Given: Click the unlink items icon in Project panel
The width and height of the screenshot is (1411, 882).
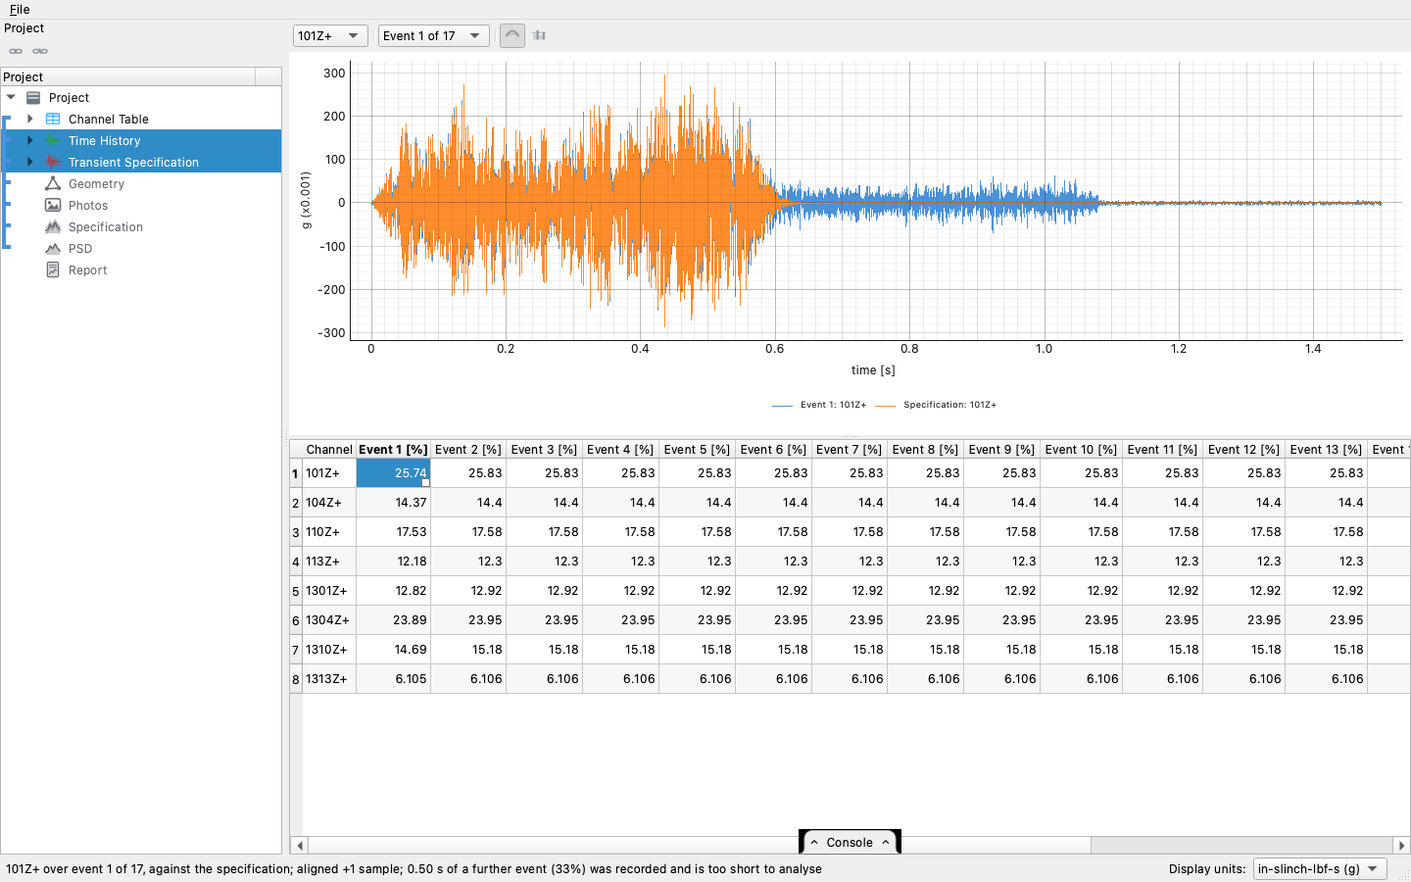Looking at the screenshot, I should [x=40, y=51].
